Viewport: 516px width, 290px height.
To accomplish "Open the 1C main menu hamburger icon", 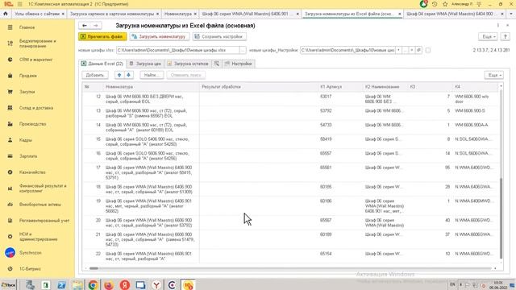I will tap(19, 4).
